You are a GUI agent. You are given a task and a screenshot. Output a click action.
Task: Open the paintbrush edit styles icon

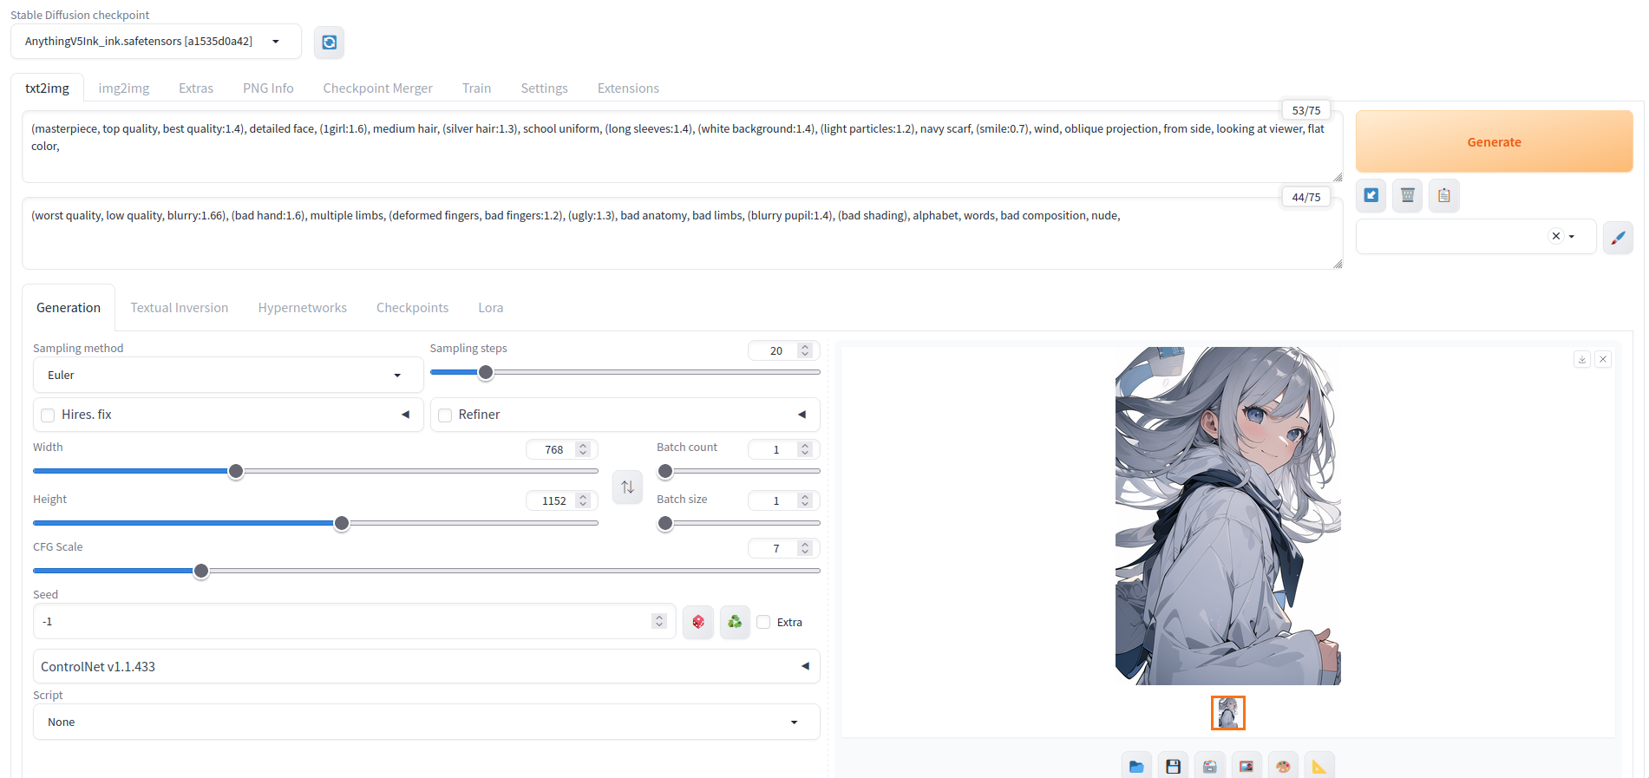(x=1618, y=238)
